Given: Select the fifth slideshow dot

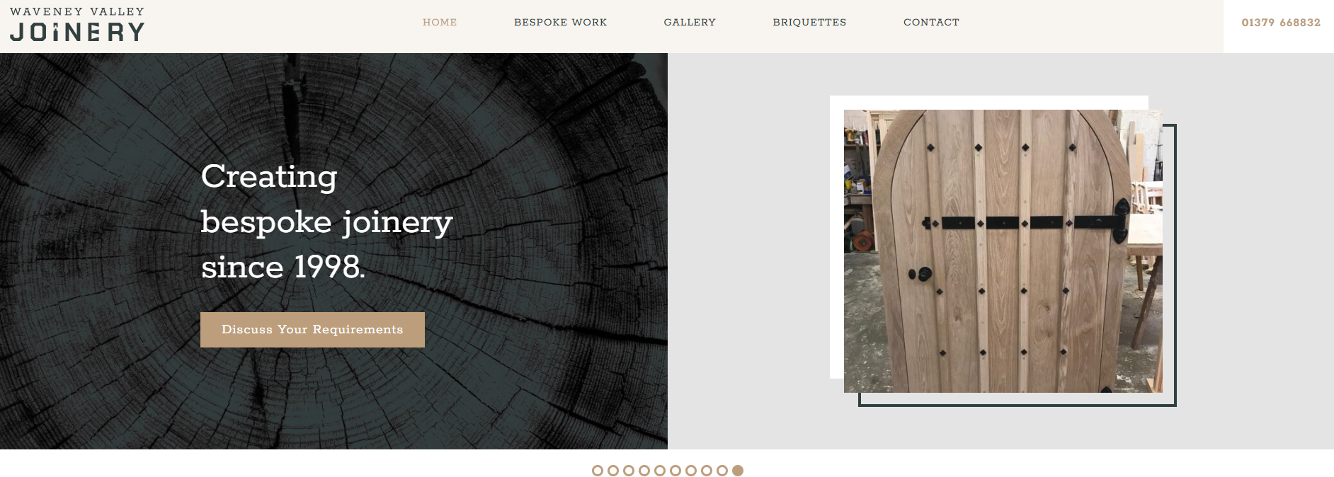Looking at the screenshot, I should (660, 471).
